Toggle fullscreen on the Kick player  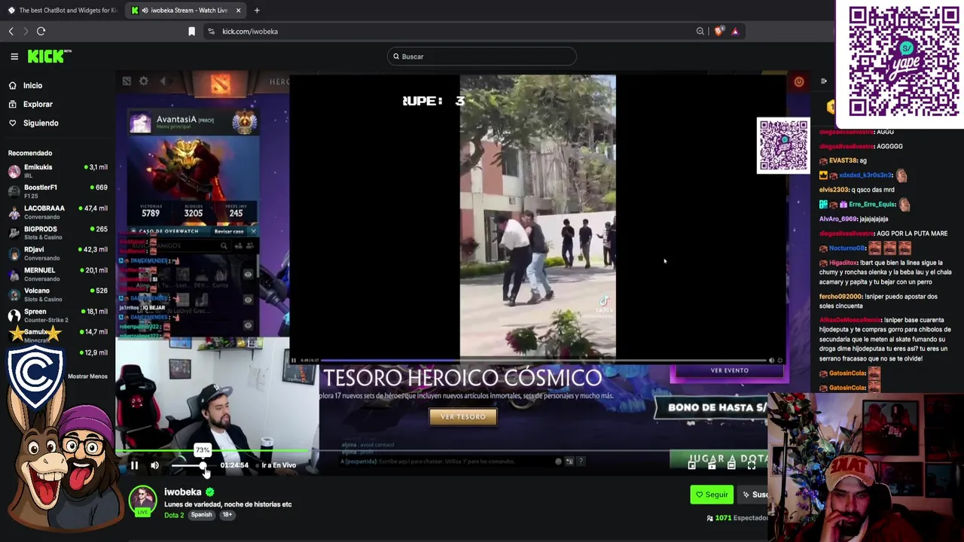(x=752, y=465)
